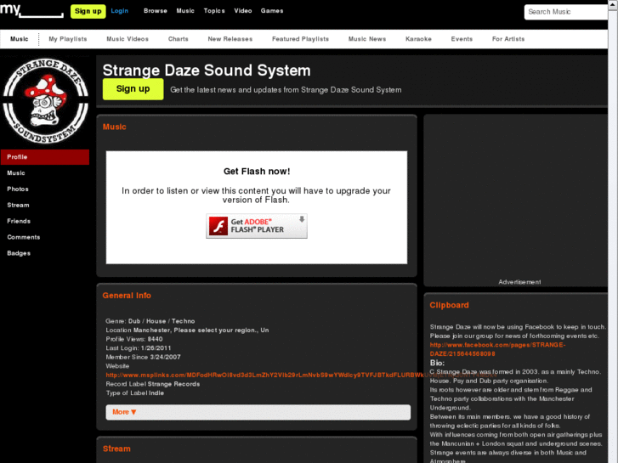Click the Myspace logo in header
Screen dimensions: 618x463
coord(31,10)
